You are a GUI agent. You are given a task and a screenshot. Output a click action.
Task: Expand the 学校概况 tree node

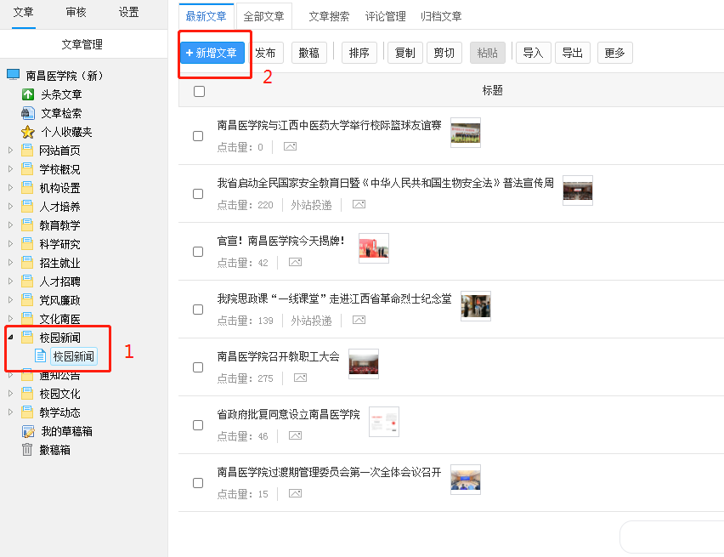pos(10,169)
